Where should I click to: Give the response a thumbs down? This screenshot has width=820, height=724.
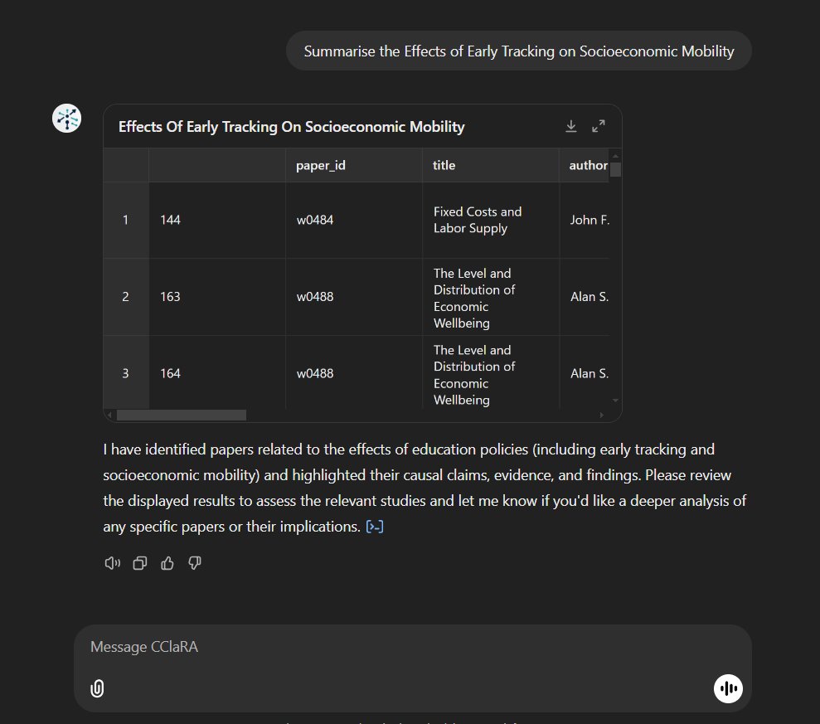195,563
